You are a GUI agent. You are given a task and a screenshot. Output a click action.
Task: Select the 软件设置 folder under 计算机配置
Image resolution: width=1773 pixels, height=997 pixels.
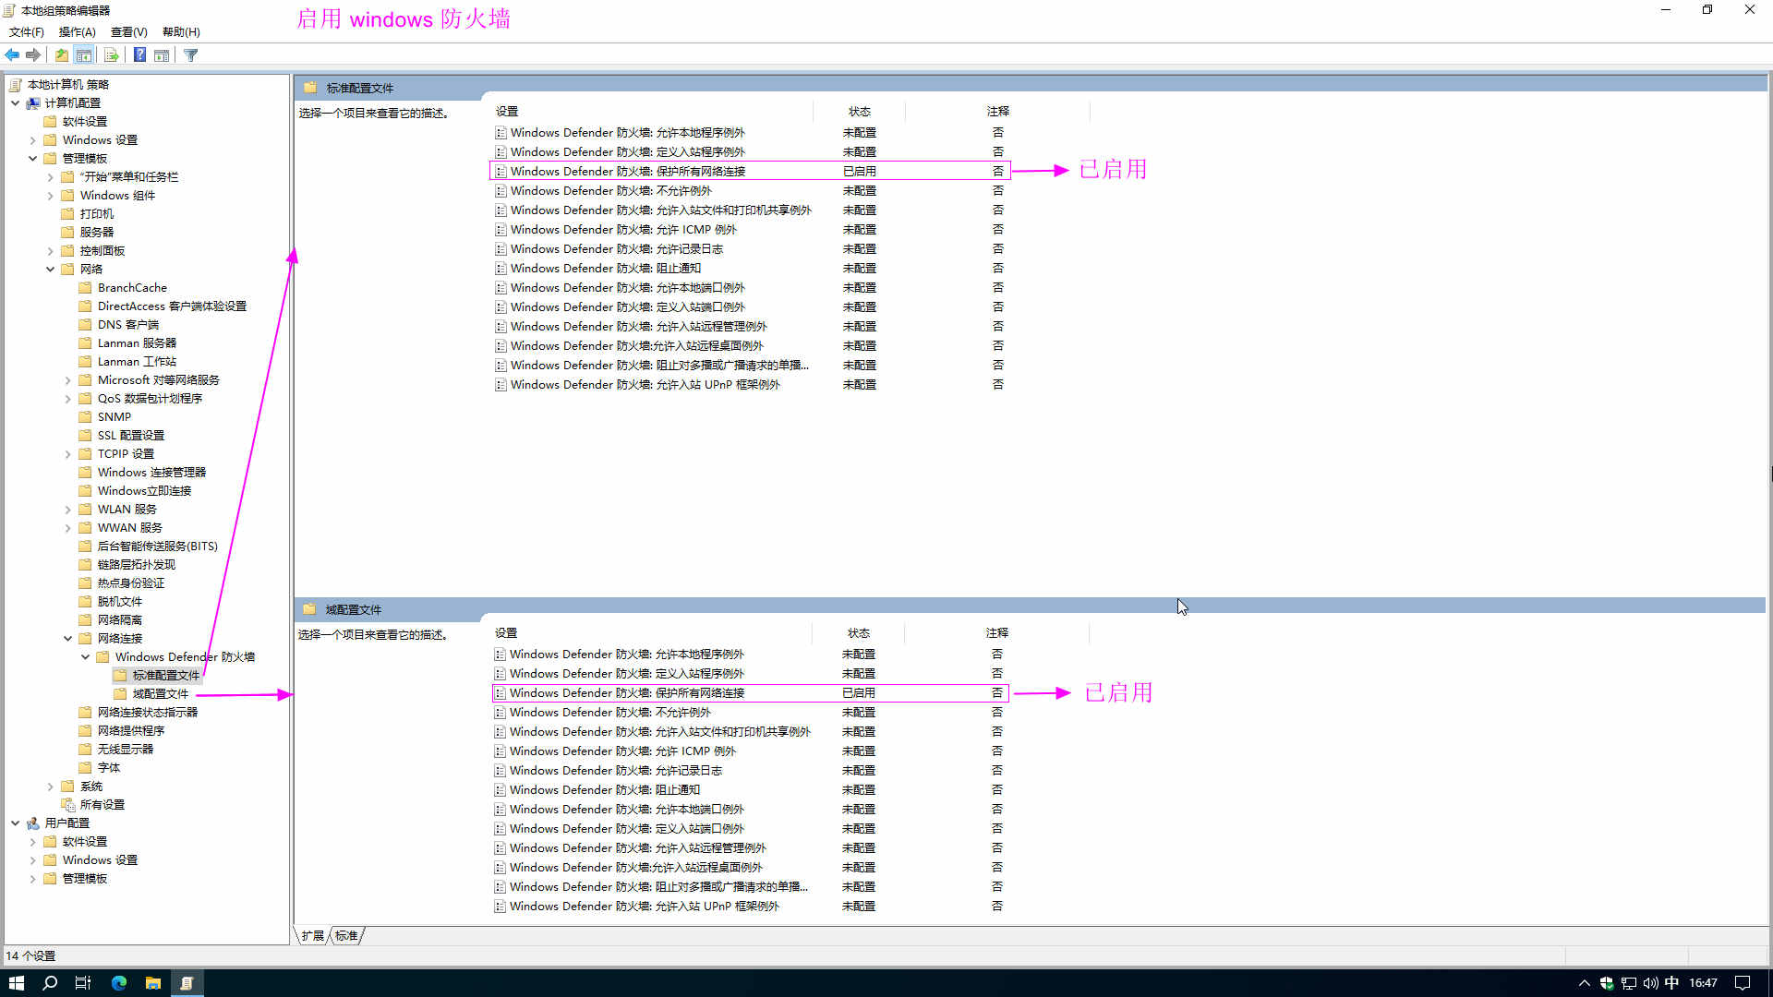(85, 121)
